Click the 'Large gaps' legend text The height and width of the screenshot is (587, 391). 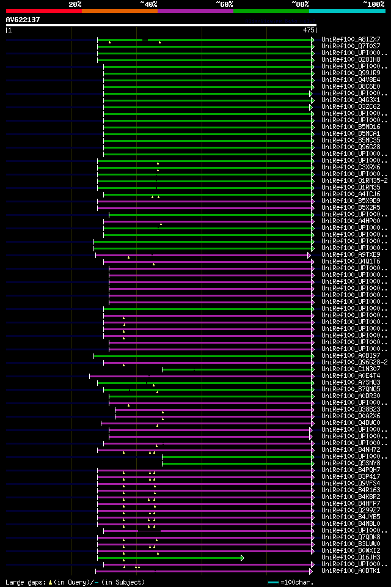[25, 582]
